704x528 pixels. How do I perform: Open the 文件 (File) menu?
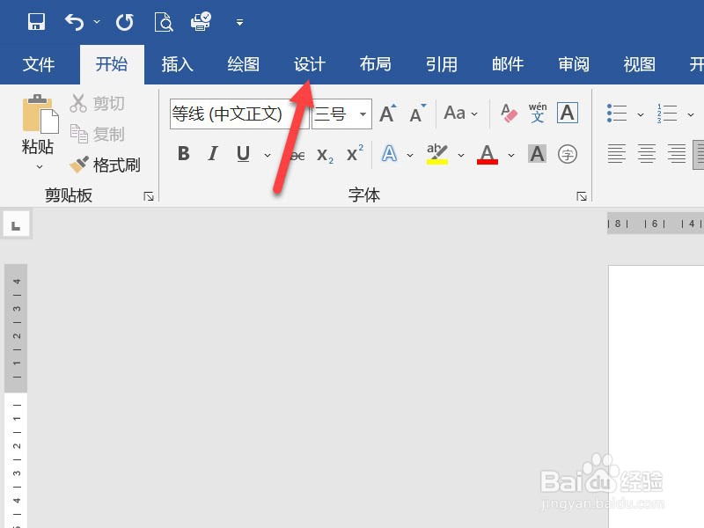[x=39, y=63]
